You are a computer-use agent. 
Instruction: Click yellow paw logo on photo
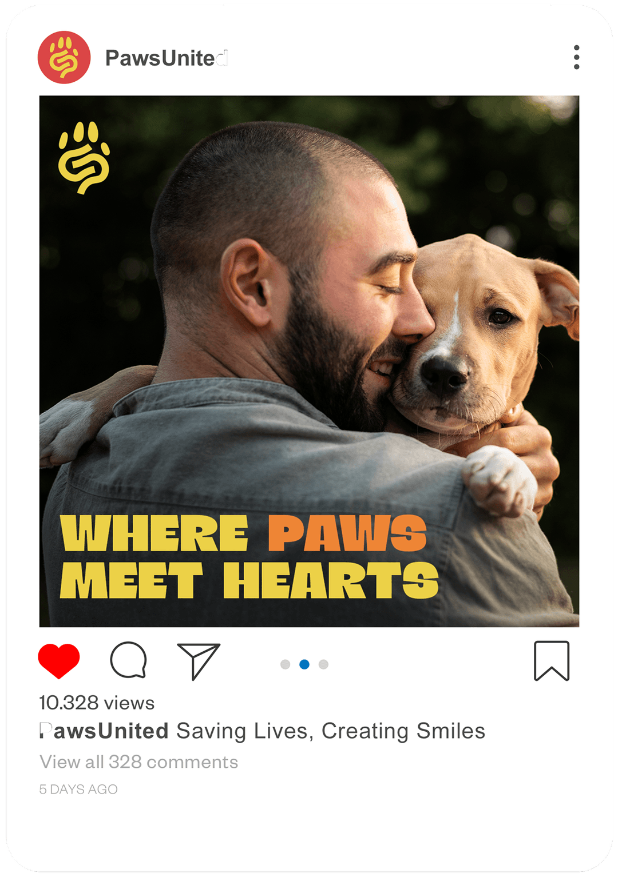click(84, 157)
